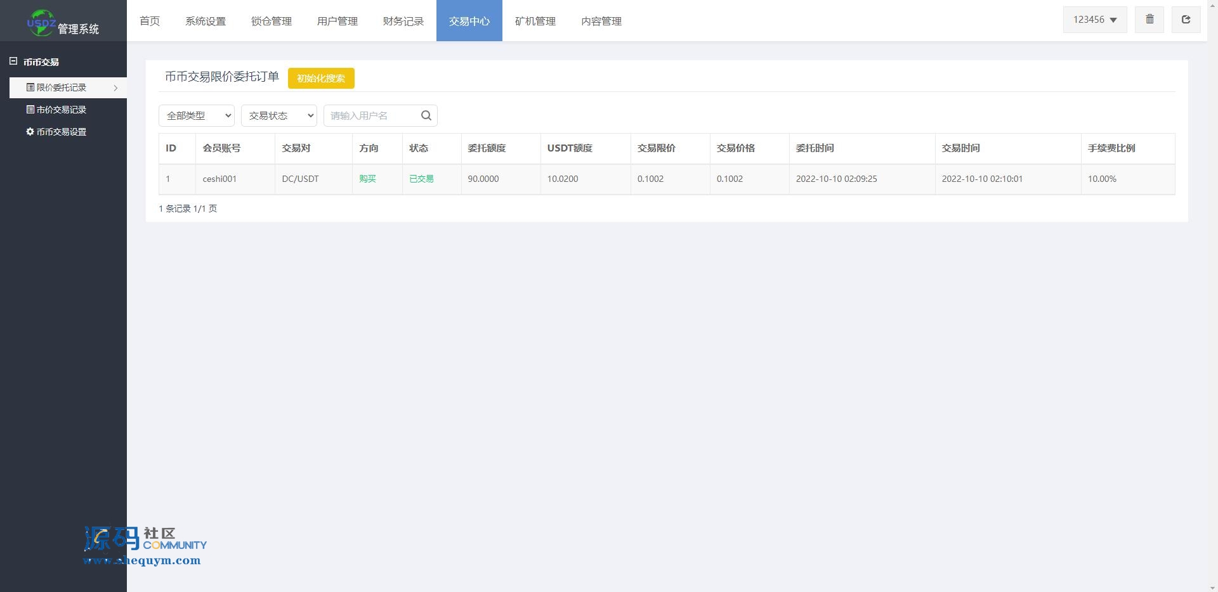Screen dimensions: 1218x592
Task: Open the 矿机管理 menu
Action: point(535,21)
